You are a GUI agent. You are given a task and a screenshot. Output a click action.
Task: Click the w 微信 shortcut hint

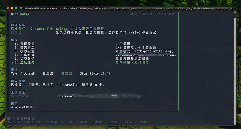[x=52, y=122]
